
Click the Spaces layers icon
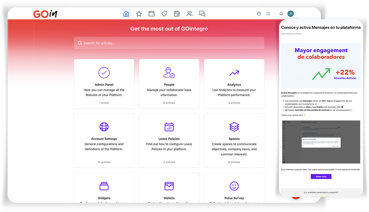(234, 127)
